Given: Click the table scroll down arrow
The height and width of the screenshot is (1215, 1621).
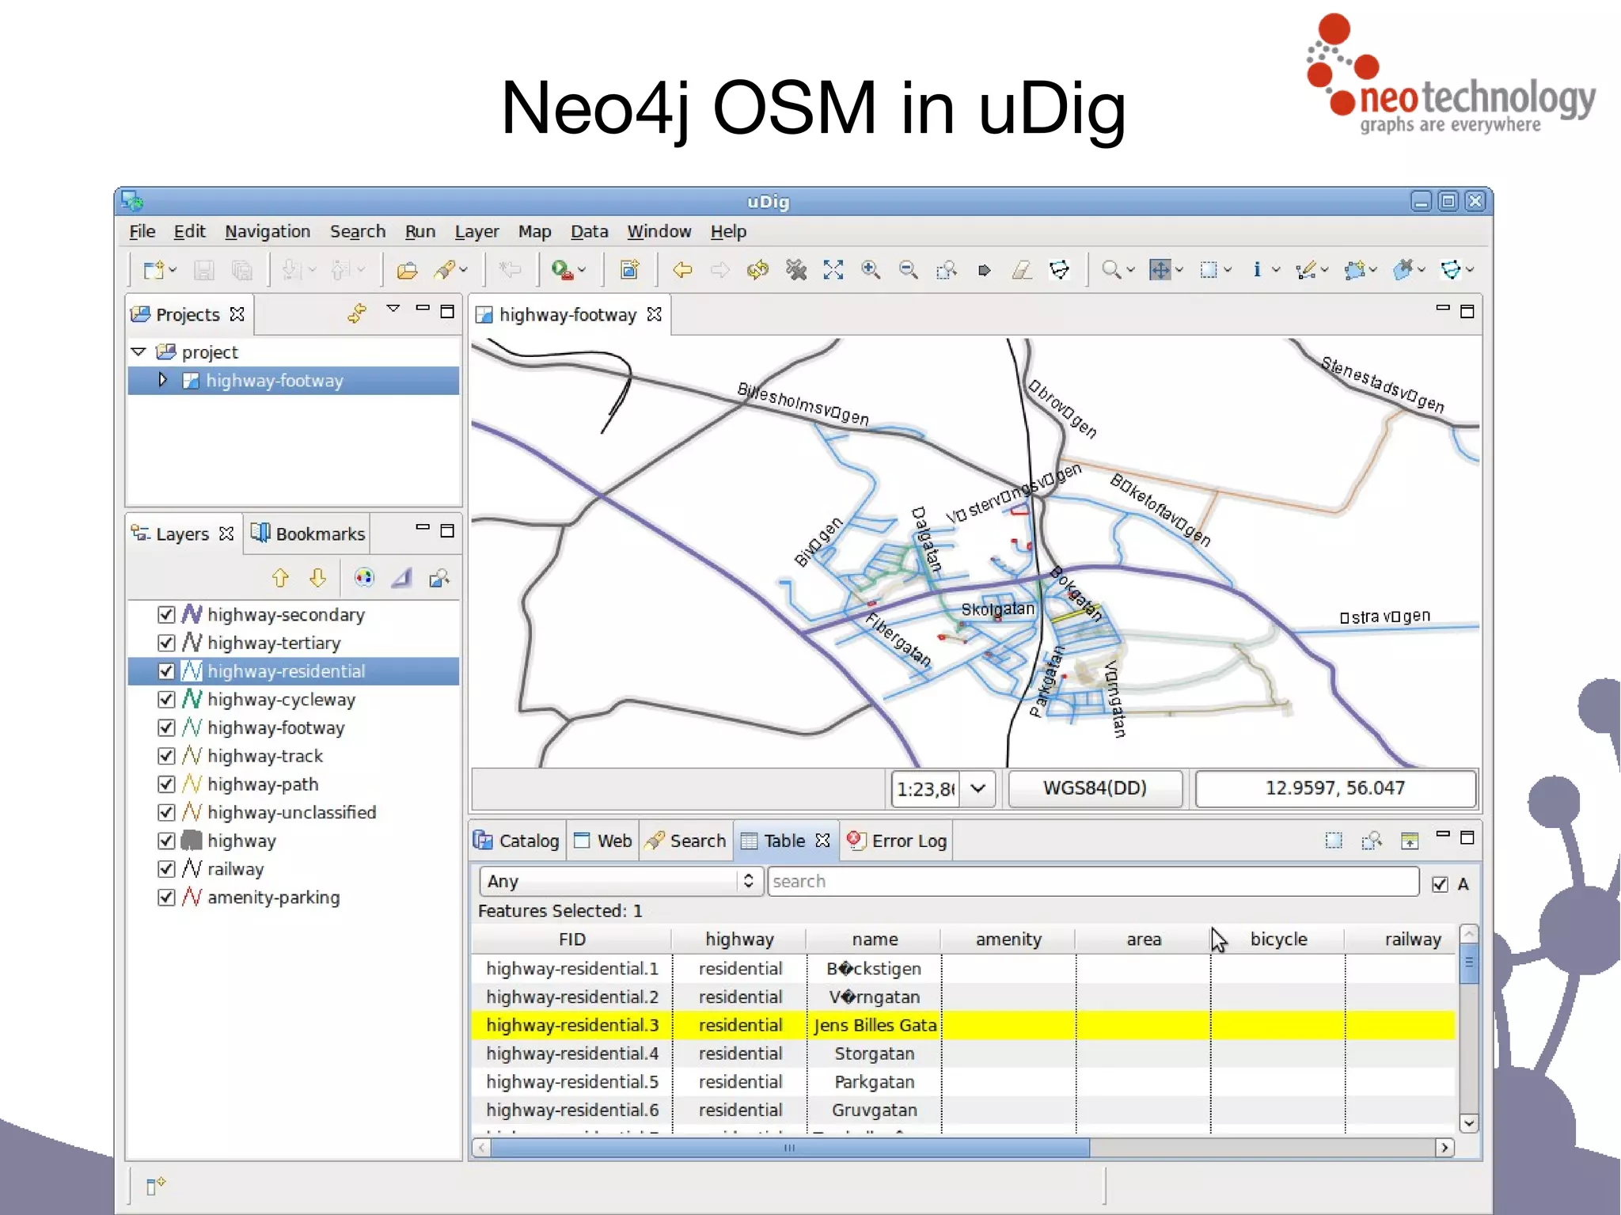Looking at the screenshot, I should [x=1468, y=1123].
